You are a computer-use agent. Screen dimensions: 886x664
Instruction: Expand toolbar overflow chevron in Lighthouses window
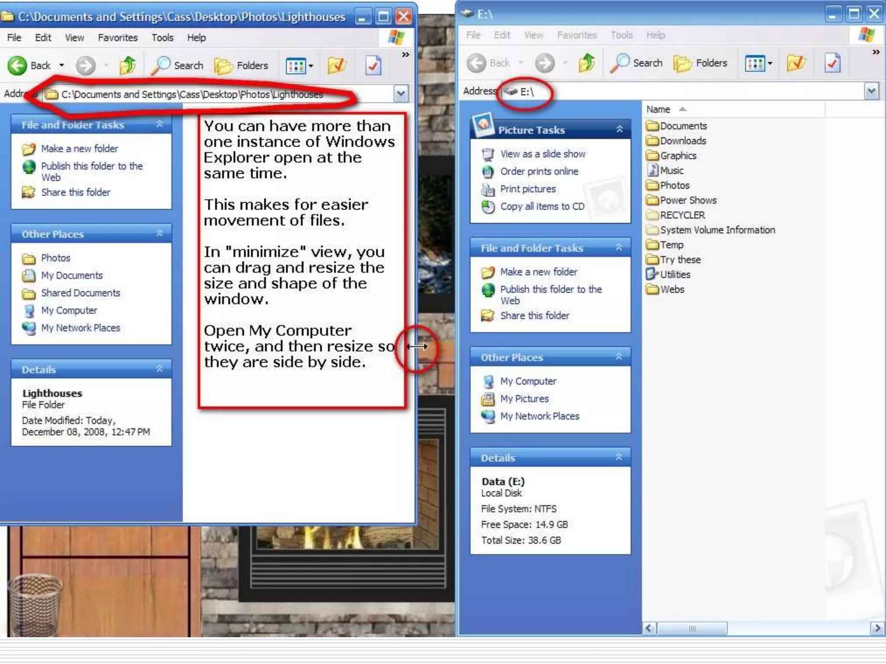[x=405, y=54]
